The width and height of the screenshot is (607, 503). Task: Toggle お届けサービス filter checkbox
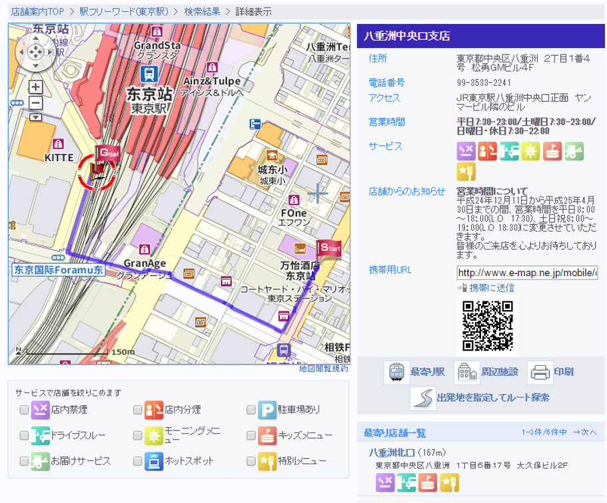point(24,461)
